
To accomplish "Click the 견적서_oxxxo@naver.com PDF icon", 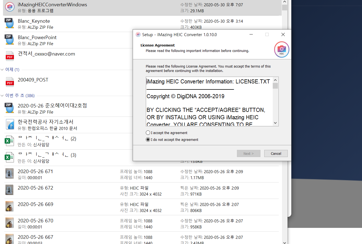I will (10, 56).
